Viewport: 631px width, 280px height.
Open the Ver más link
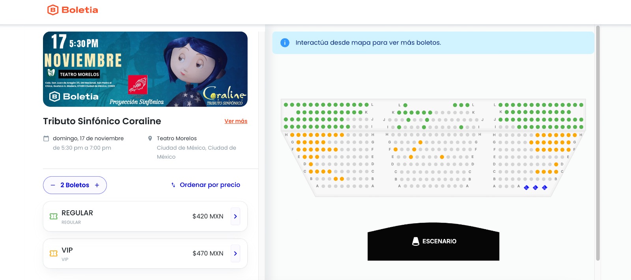point(236,121)
